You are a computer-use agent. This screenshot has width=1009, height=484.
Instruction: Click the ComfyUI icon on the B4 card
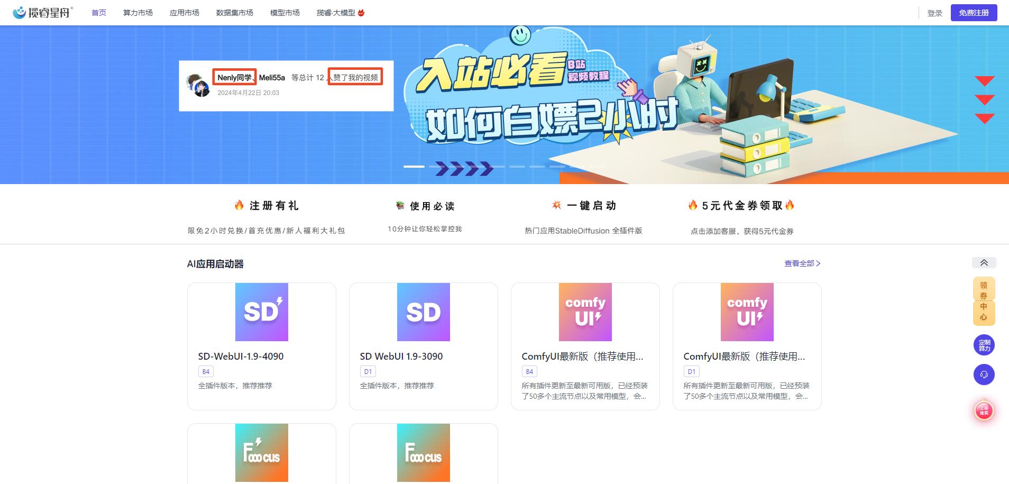(x=585, y=312)
